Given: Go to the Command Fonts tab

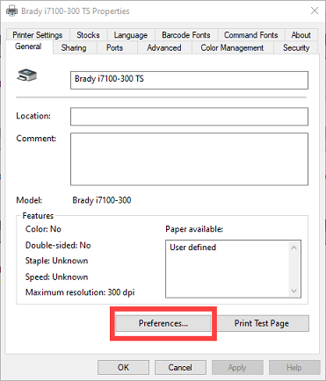Looking at the screenshot, I should click(250, 35).
